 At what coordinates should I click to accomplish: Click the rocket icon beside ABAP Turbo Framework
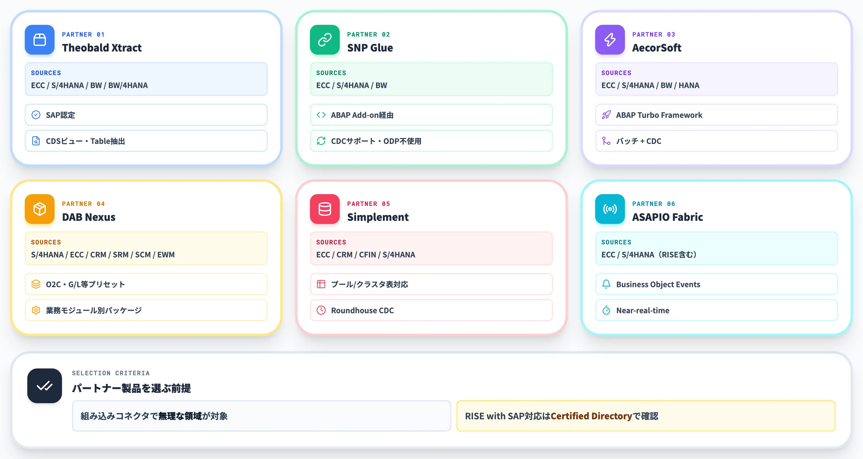click(x=606, y=115)
